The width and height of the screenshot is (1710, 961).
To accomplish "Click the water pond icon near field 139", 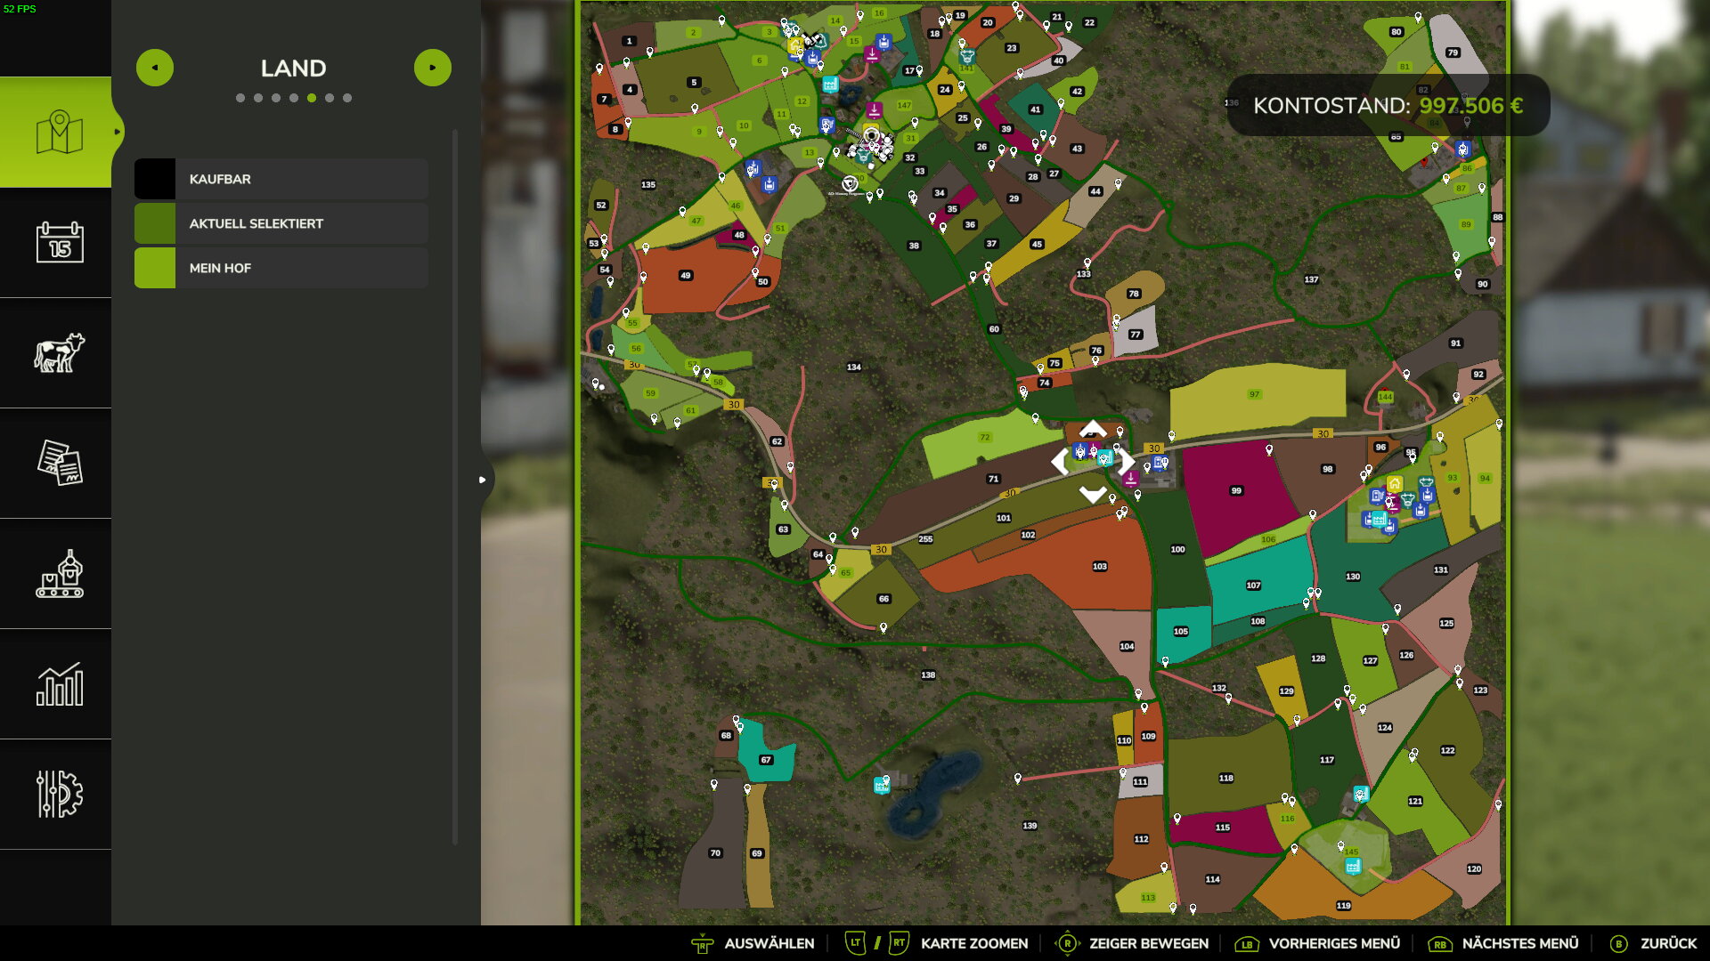I will point(882,785).
